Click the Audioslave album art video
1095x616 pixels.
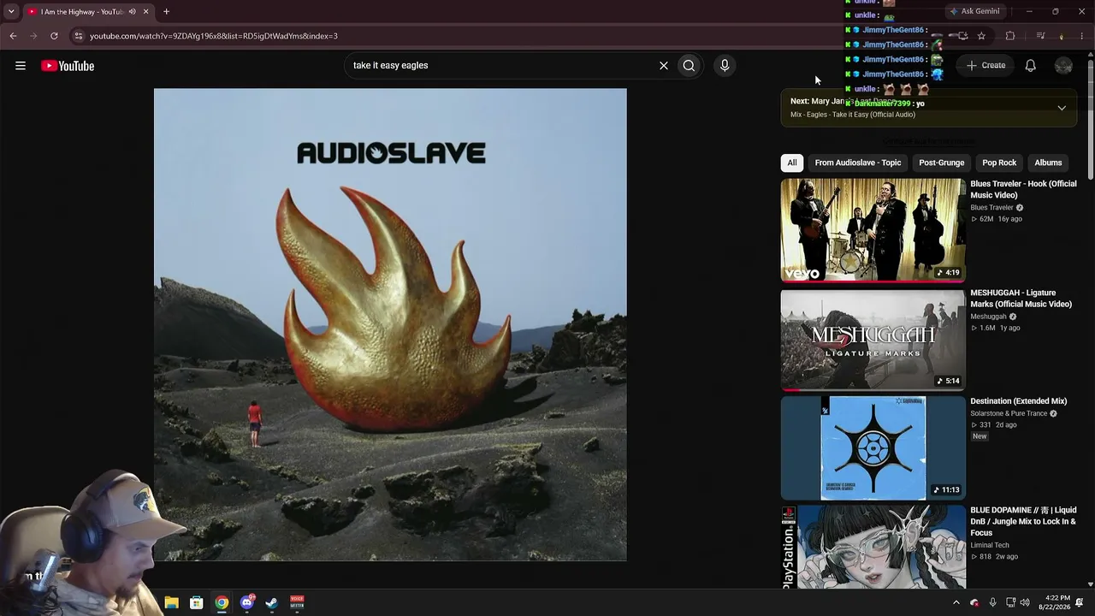(x=390, y=324)
